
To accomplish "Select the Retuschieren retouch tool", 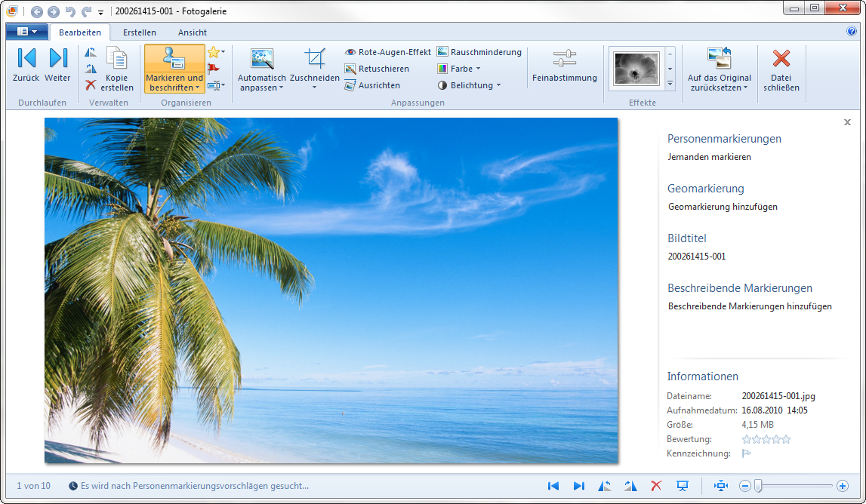I will [x=377, y=69].
